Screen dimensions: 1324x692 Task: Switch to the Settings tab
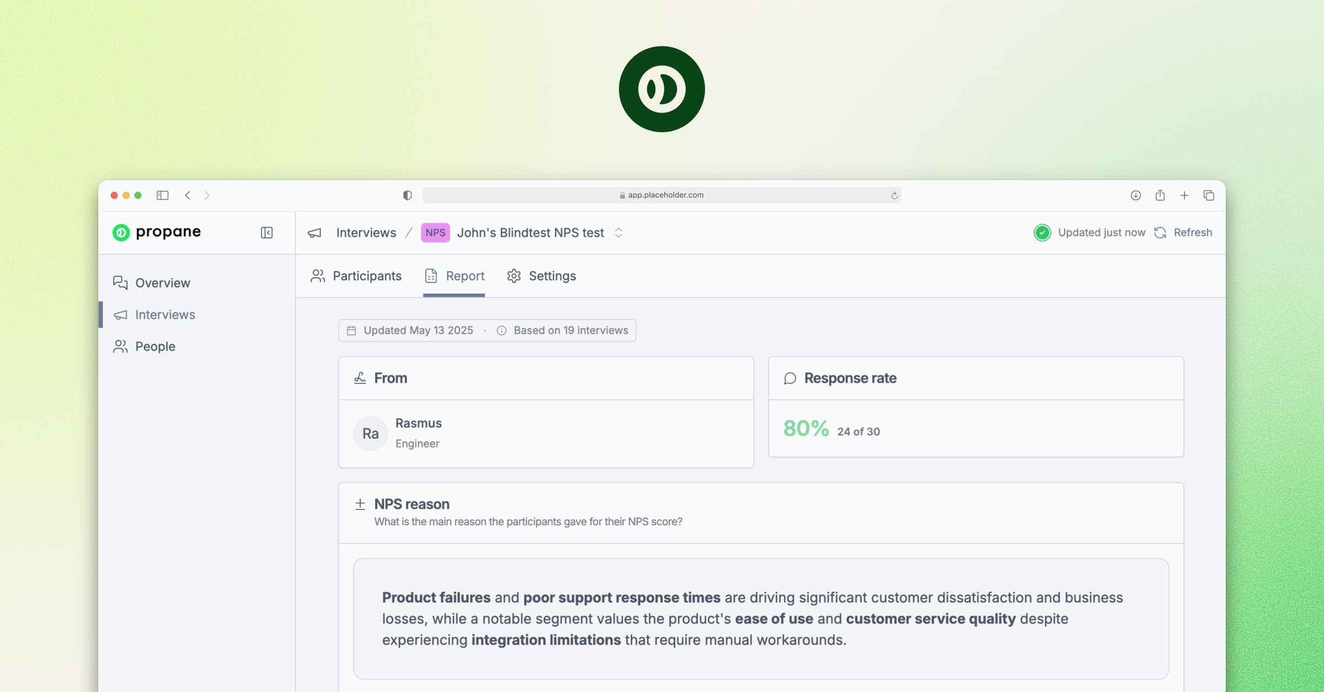541,276
